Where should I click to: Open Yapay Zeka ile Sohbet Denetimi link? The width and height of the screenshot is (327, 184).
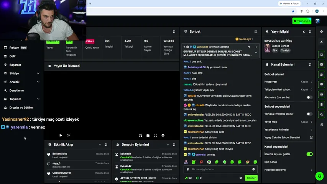(288, 138)
